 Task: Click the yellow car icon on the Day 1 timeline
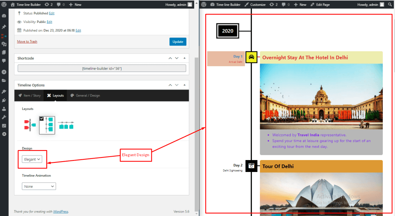[251, 57]
